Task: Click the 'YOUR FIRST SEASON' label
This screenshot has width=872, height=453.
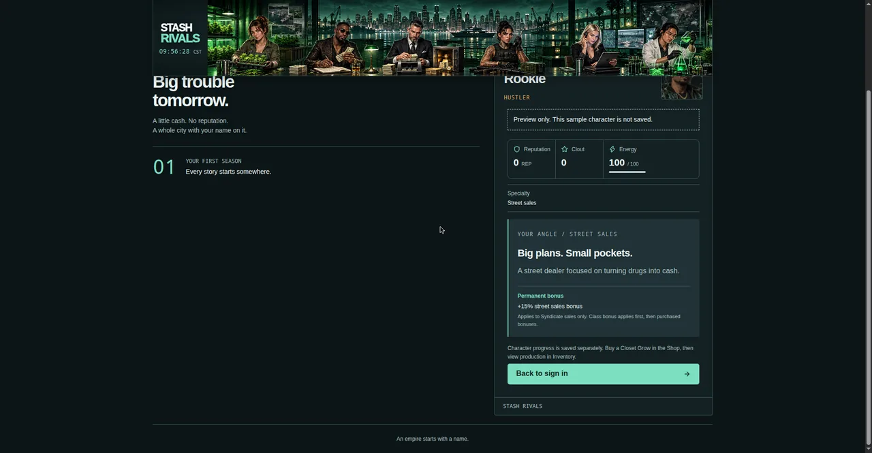Action: tap(213, 161)
